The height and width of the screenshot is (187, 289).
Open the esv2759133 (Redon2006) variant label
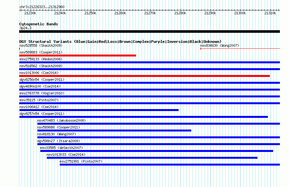[x=41, y=59]
